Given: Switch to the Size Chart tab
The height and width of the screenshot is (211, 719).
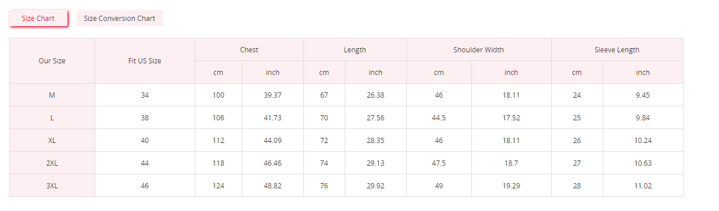Looking at the screenshot, I should [x=38, y=18].
